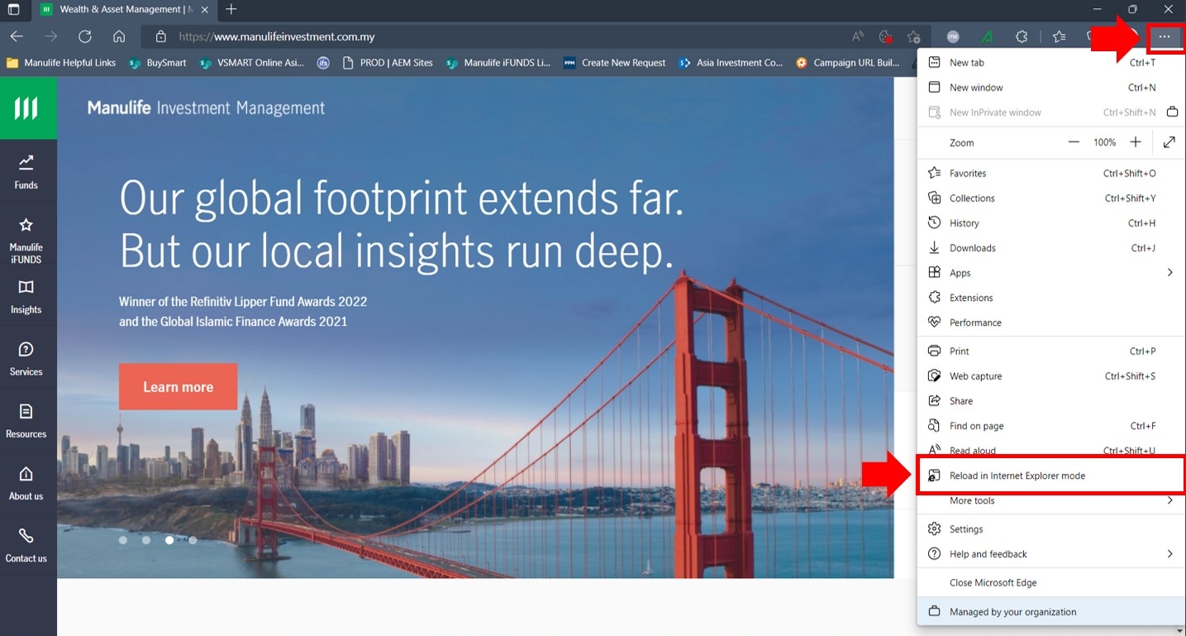Open Services in the site sidebar
1186x636 pixels.
pyautogui.click(x=26, y=359)
